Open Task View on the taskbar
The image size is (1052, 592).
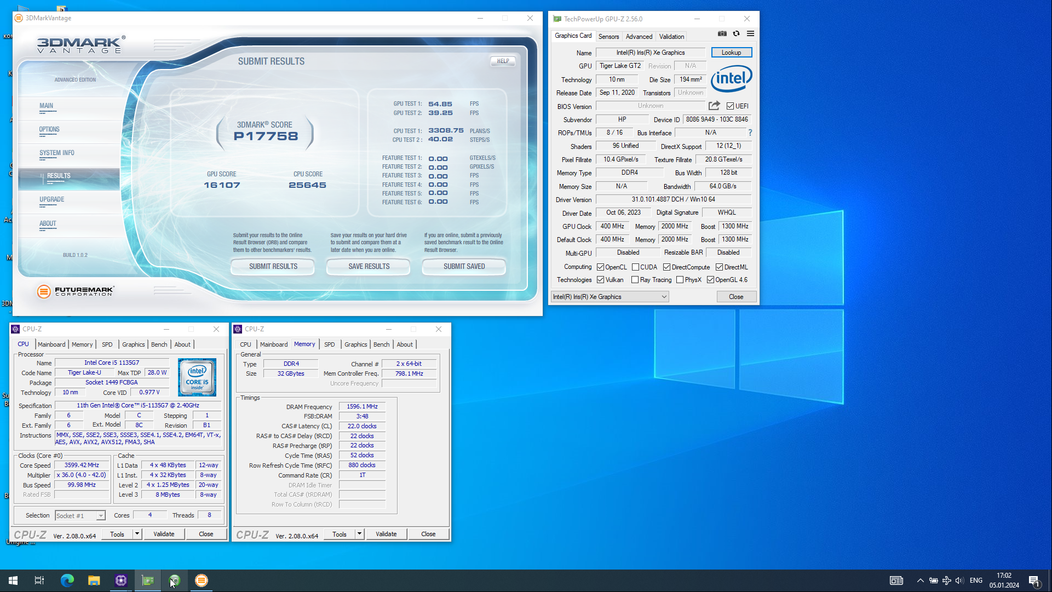(39, 580)
